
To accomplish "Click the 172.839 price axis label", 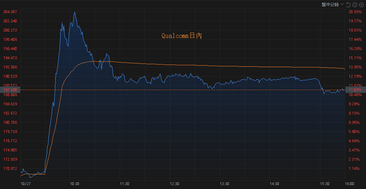I will tap(10, 159).
